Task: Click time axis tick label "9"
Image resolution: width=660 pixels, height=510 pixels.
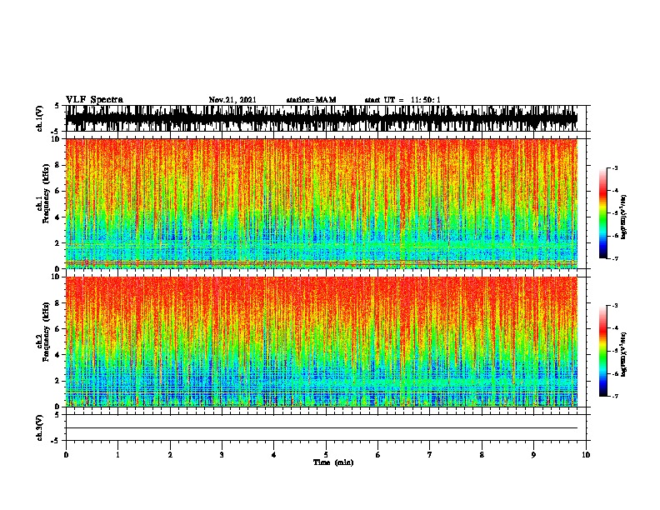Action: (533, 455)
